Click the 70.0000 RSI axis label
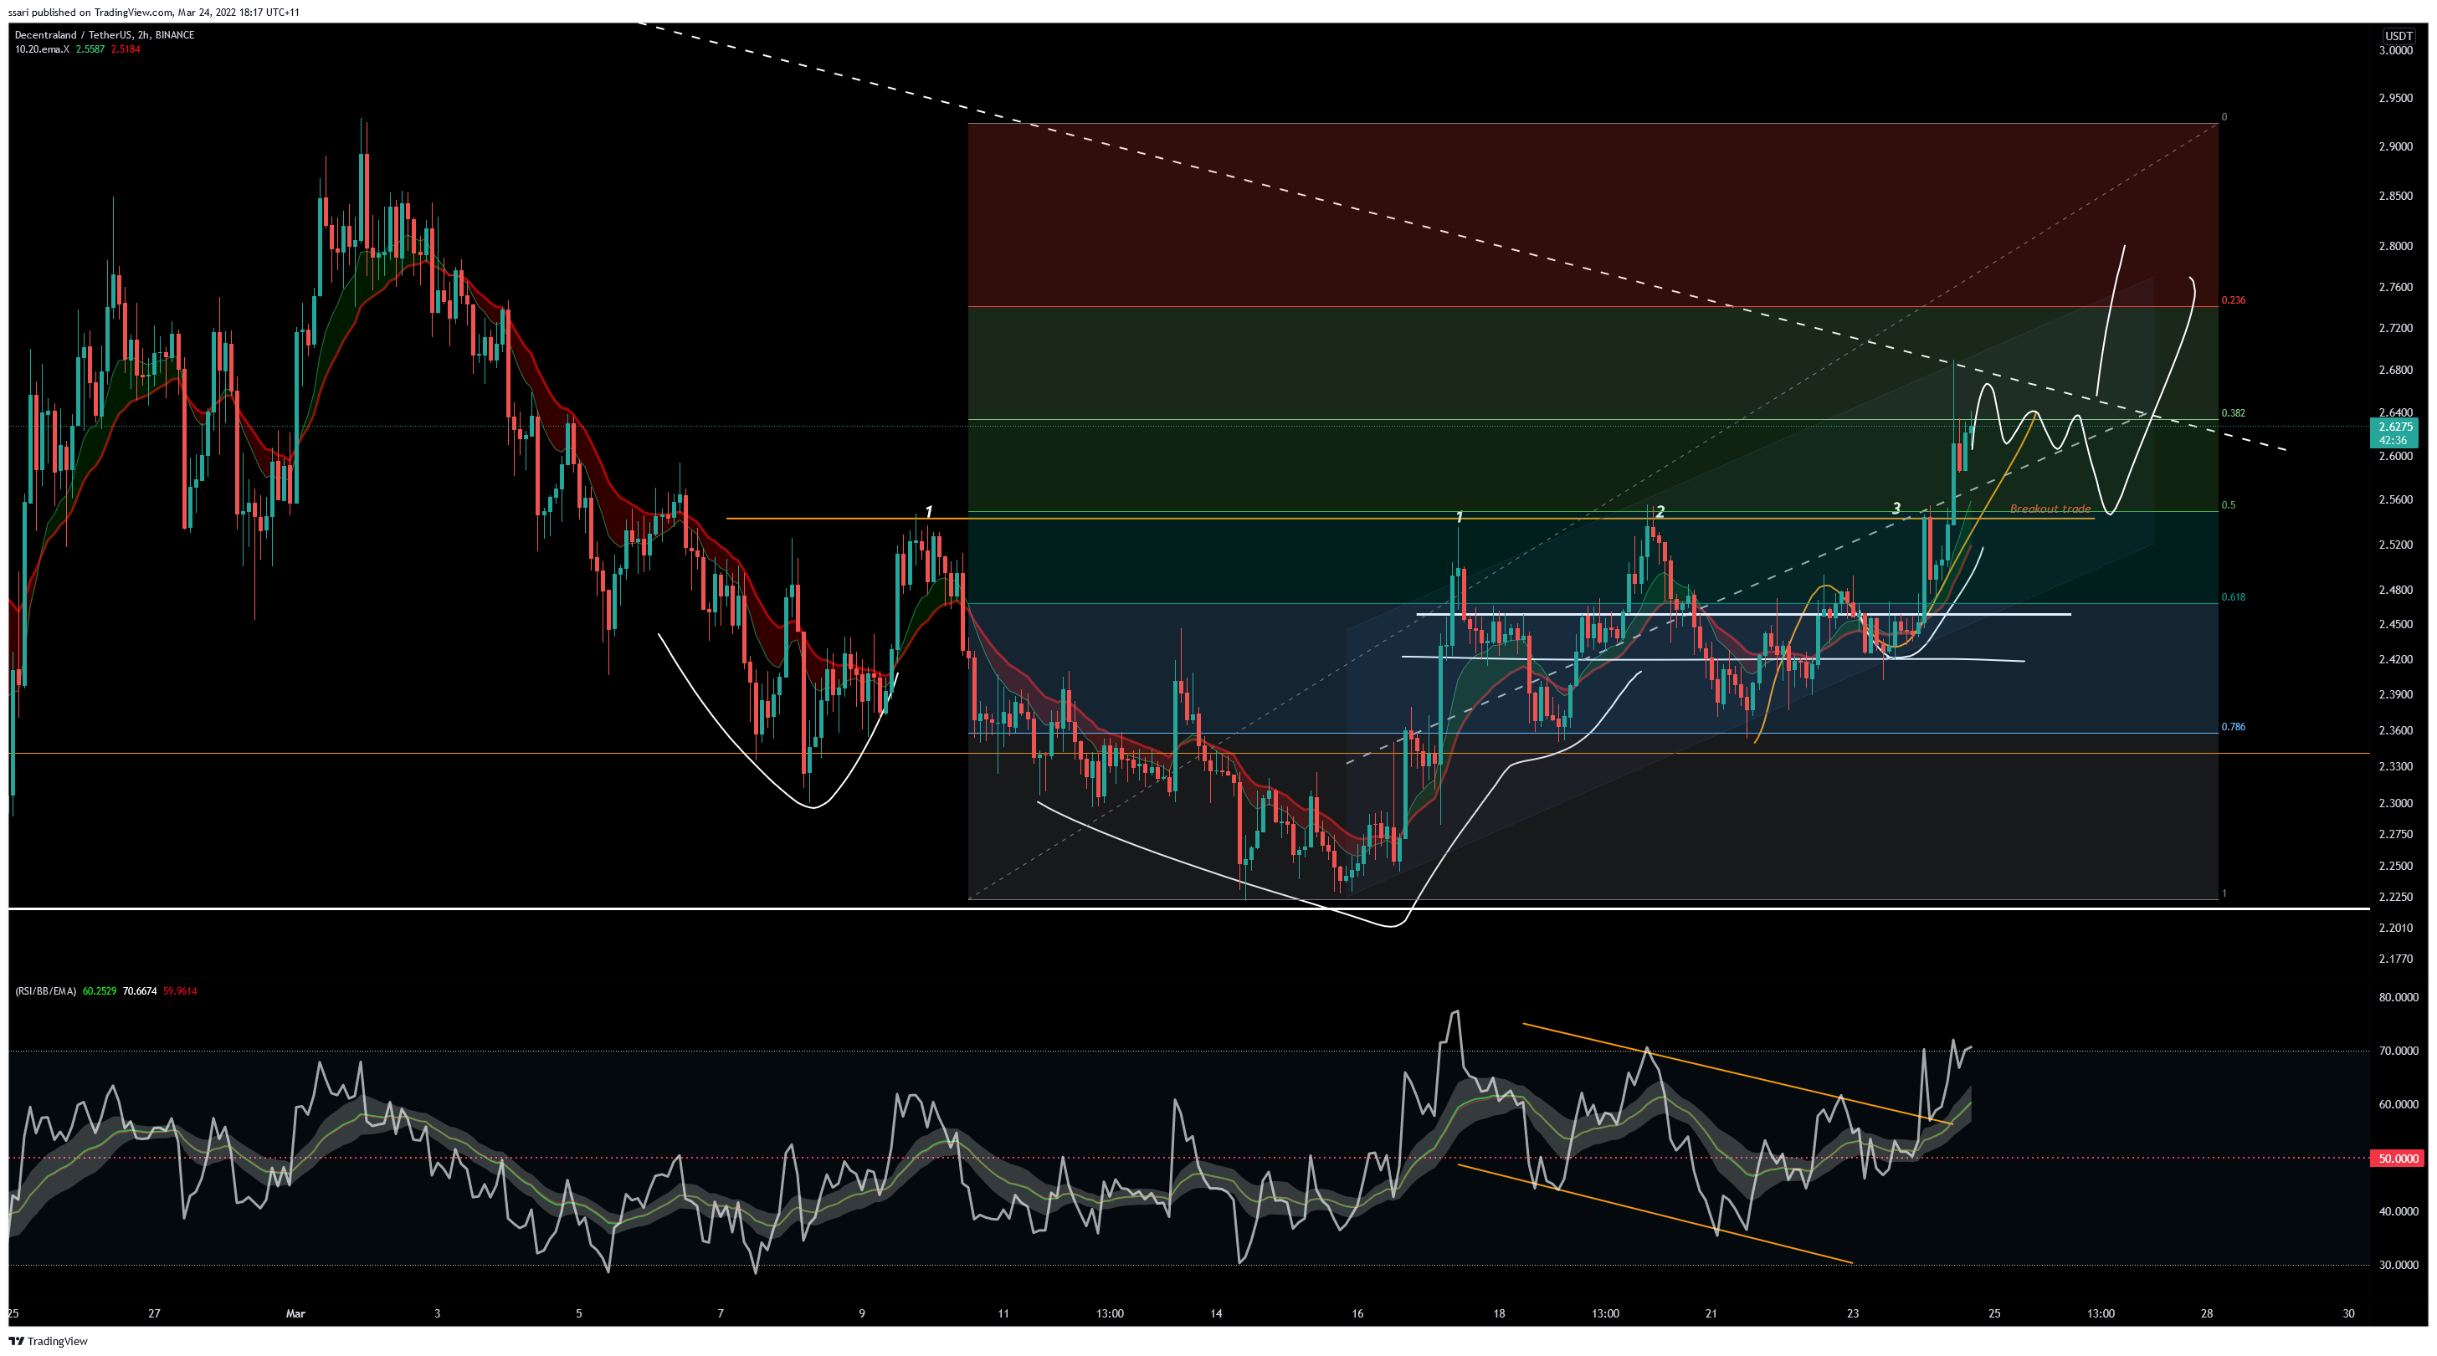Viewport: 2437px width, 1356px height. coord(2398,1051)
